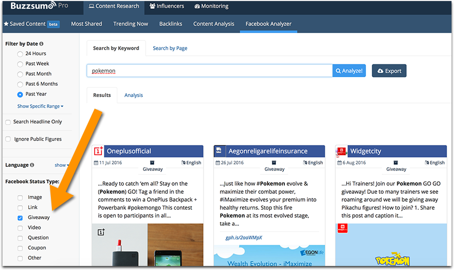Select the Search by Keyword tab
The image size is (454, 270).
point(116,48)
